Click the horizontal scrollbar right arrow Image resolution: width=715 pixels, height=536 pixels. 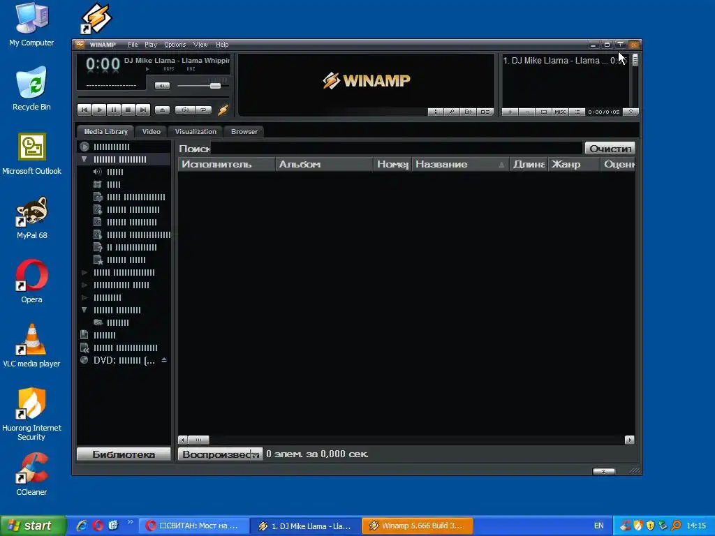(x=630, y=440)
